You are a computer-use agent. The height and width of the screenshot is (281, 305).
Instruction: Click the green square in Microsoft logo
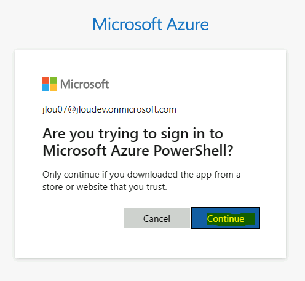pyautogui.click(x=53, y=80)
